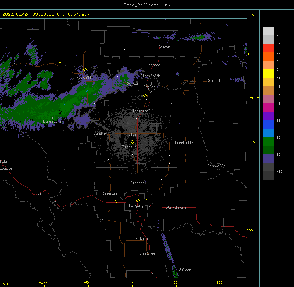This screenshot has height=287, width=294.
Task: Select the bright green 30-20 dBZ legend swatch
Action: pos(268,142)
